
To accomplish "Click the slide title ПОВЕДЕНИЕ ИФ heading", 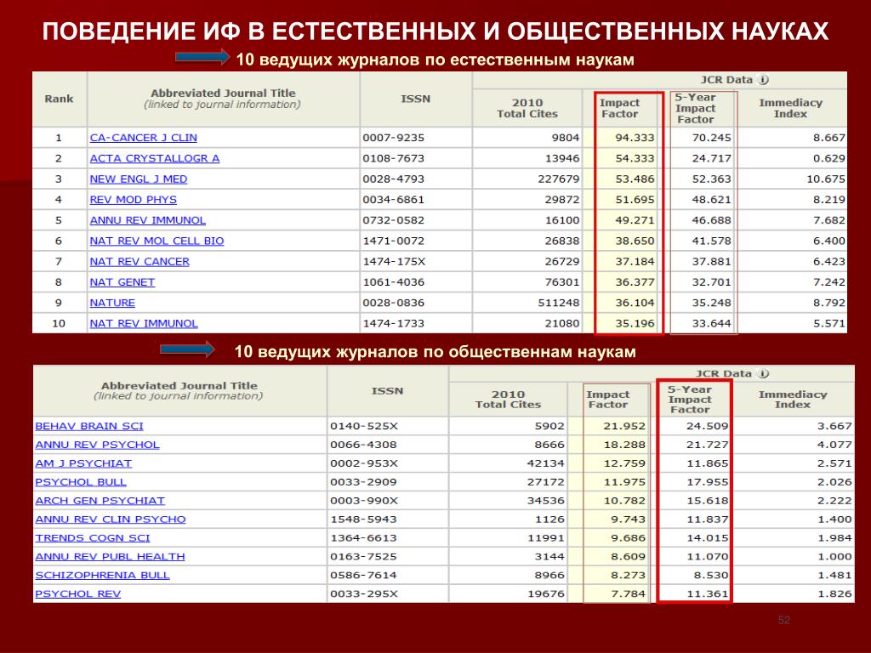I will (x=435, y=31).
